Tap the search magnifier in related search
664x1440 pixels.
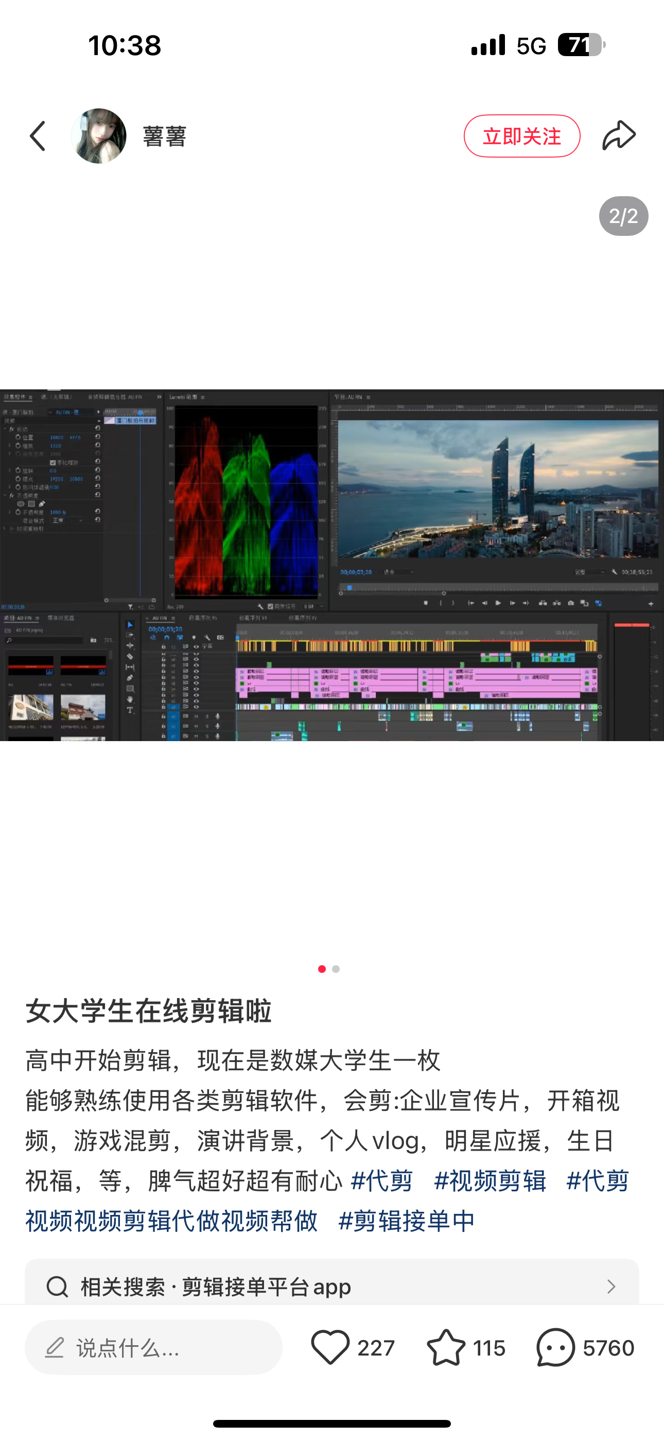[57, 1287]
